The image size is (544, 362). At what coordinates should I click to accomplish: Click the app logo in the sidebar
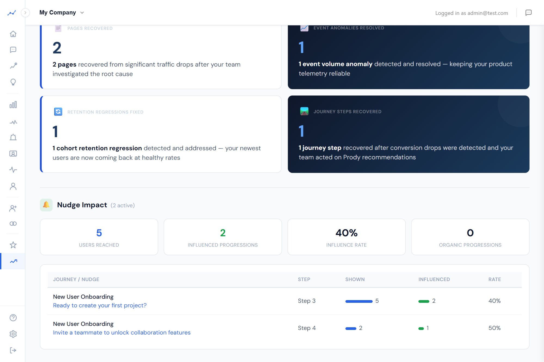click(x=12, y=13)
